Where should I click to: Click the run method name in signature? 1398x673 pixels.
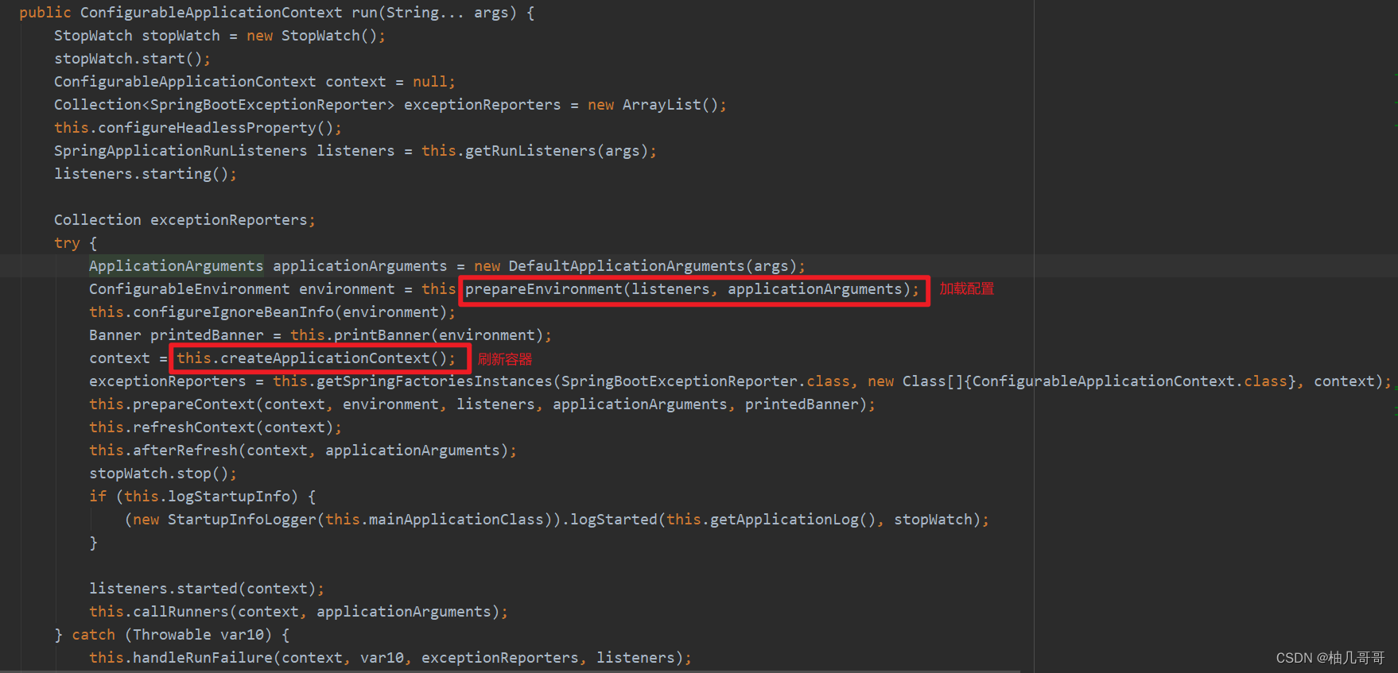coord(364,13)
